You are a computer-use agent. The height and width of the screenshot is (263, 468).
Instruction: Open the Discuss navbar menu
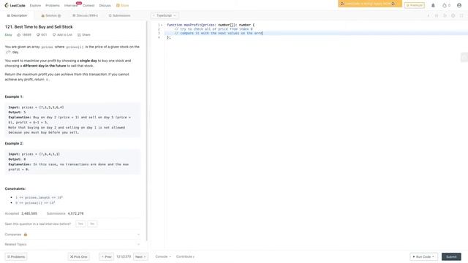pos(105,5)
